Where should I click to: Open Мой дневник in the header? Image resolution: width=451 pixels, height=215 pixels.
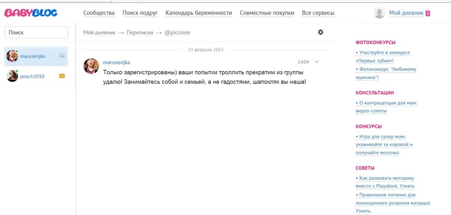(406, 13)
